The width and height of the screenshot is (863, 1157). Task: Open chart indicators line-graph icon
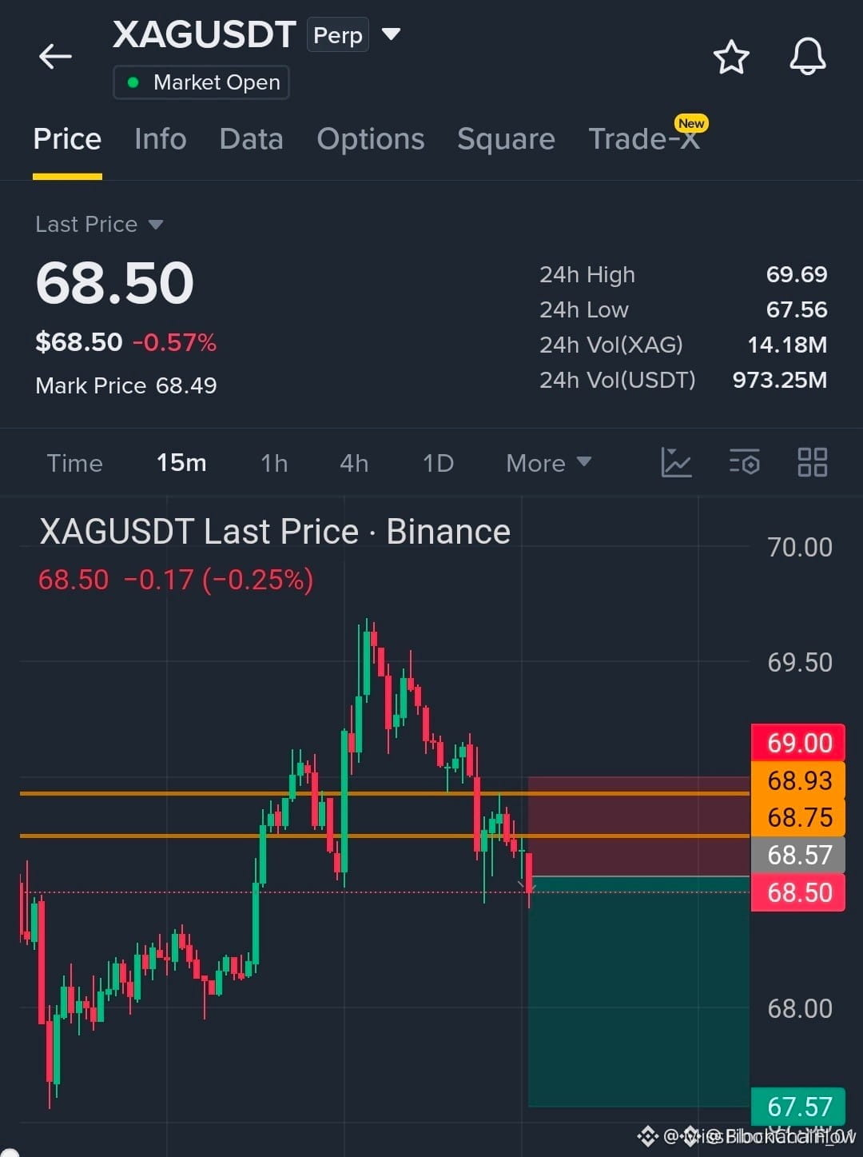click(x=676, y=462)
